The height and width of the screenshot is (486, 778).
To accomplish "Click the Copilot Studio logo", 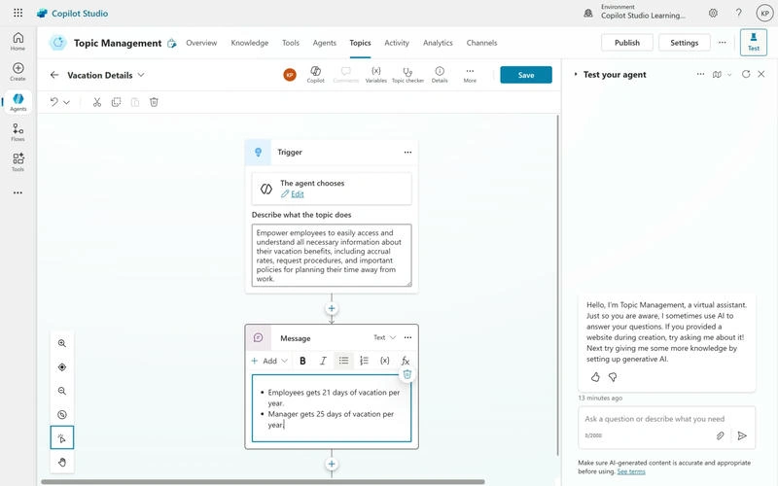I will [x=72, y=14].
